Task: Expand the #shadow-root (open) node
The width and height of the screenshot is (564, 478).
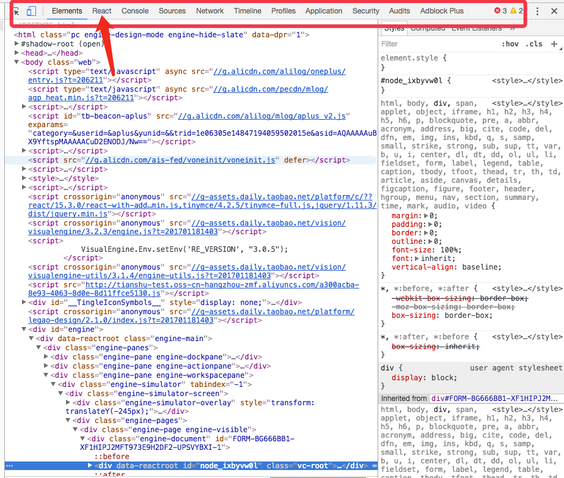Action: [x=16, y=43]
